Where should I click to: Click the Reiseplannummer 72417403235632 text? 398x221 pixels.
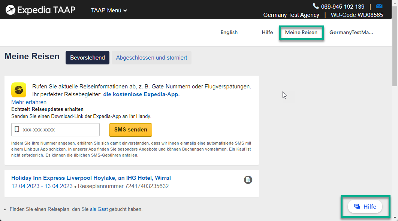pyautogui.click(x=123, y=186)
